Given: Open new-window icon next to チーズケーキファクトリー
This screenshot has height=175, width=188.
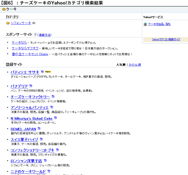Looking at the screenshot, I should (53, 96).
